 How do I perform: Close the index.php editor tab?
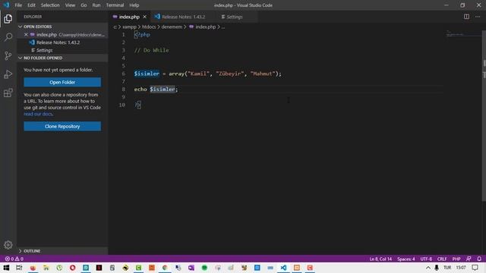(x=144, y=17)
